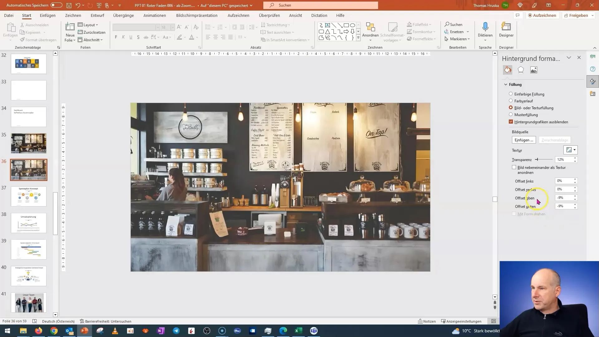
Task: Close the Hintergrund formatieren pane
Action: (579, 58)
